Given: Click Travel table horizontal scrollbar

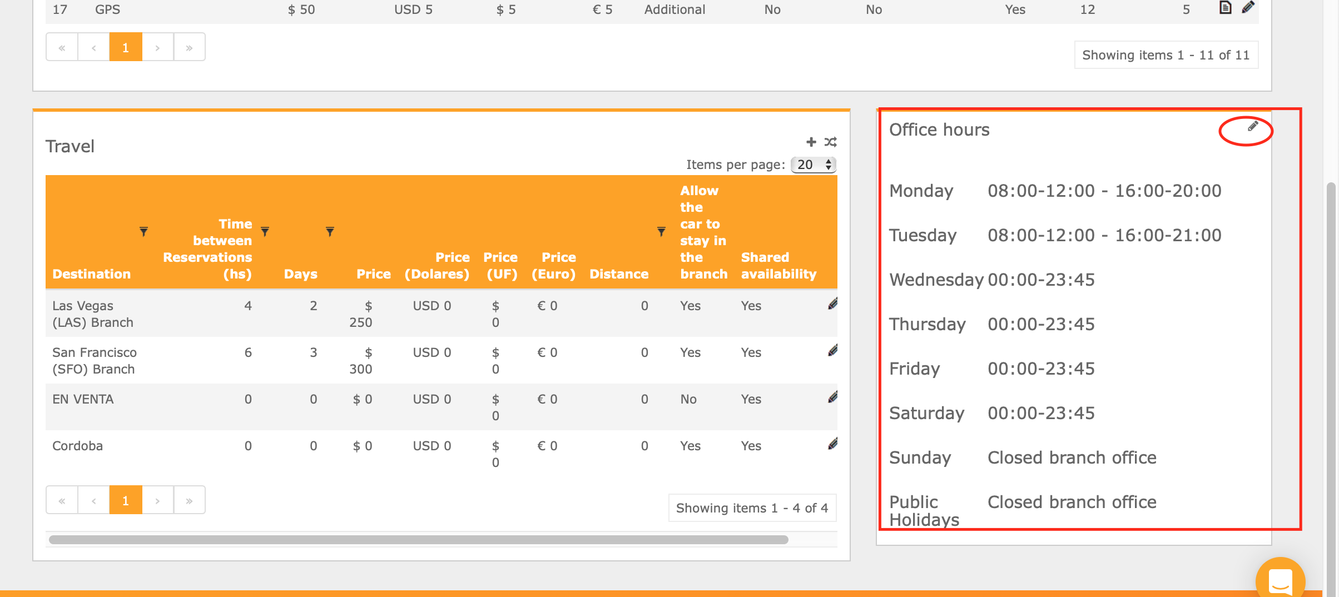Looking at the screenshot, I should (418, 539).
